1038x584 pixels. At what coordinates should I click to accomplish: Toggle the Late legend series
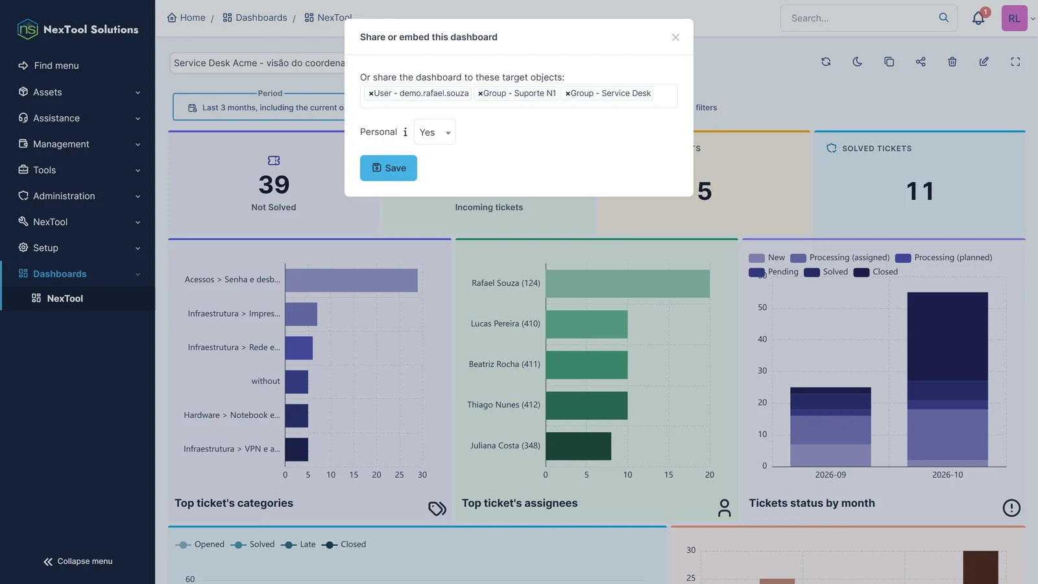tap(298, 544)
